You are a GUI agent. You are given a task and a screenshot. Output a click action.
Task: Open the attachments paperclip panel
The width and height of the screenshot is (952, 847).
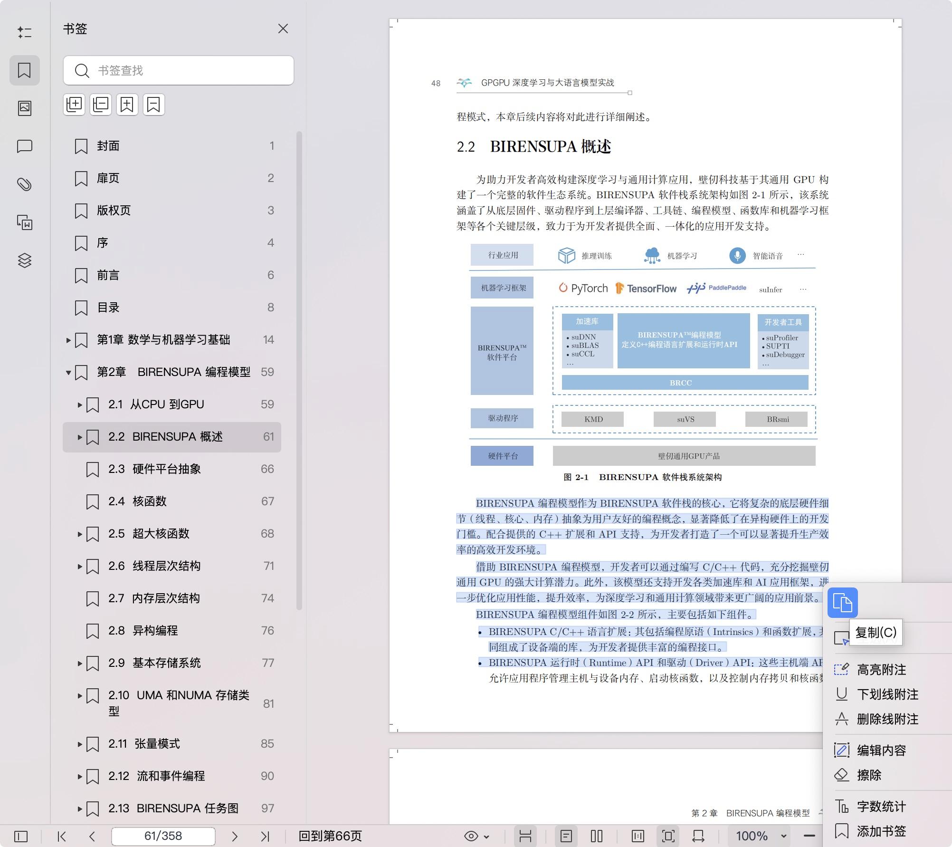[25, 184]
